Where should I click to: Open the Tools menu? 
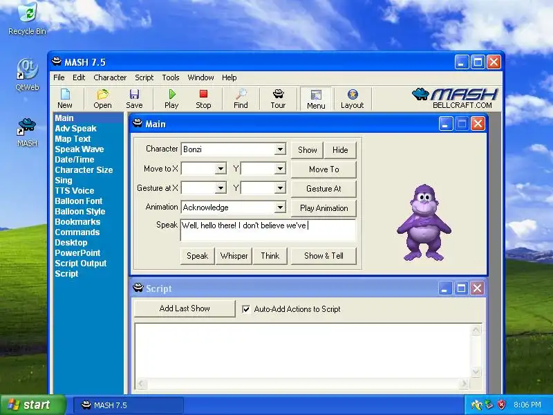click(171, 77)
